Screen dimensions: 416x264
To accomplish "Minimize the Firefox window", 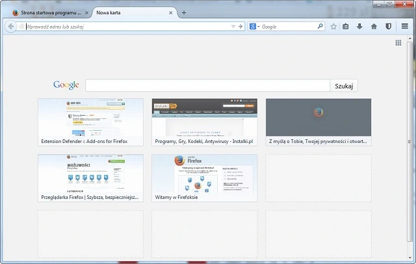I will click(378, 4).
